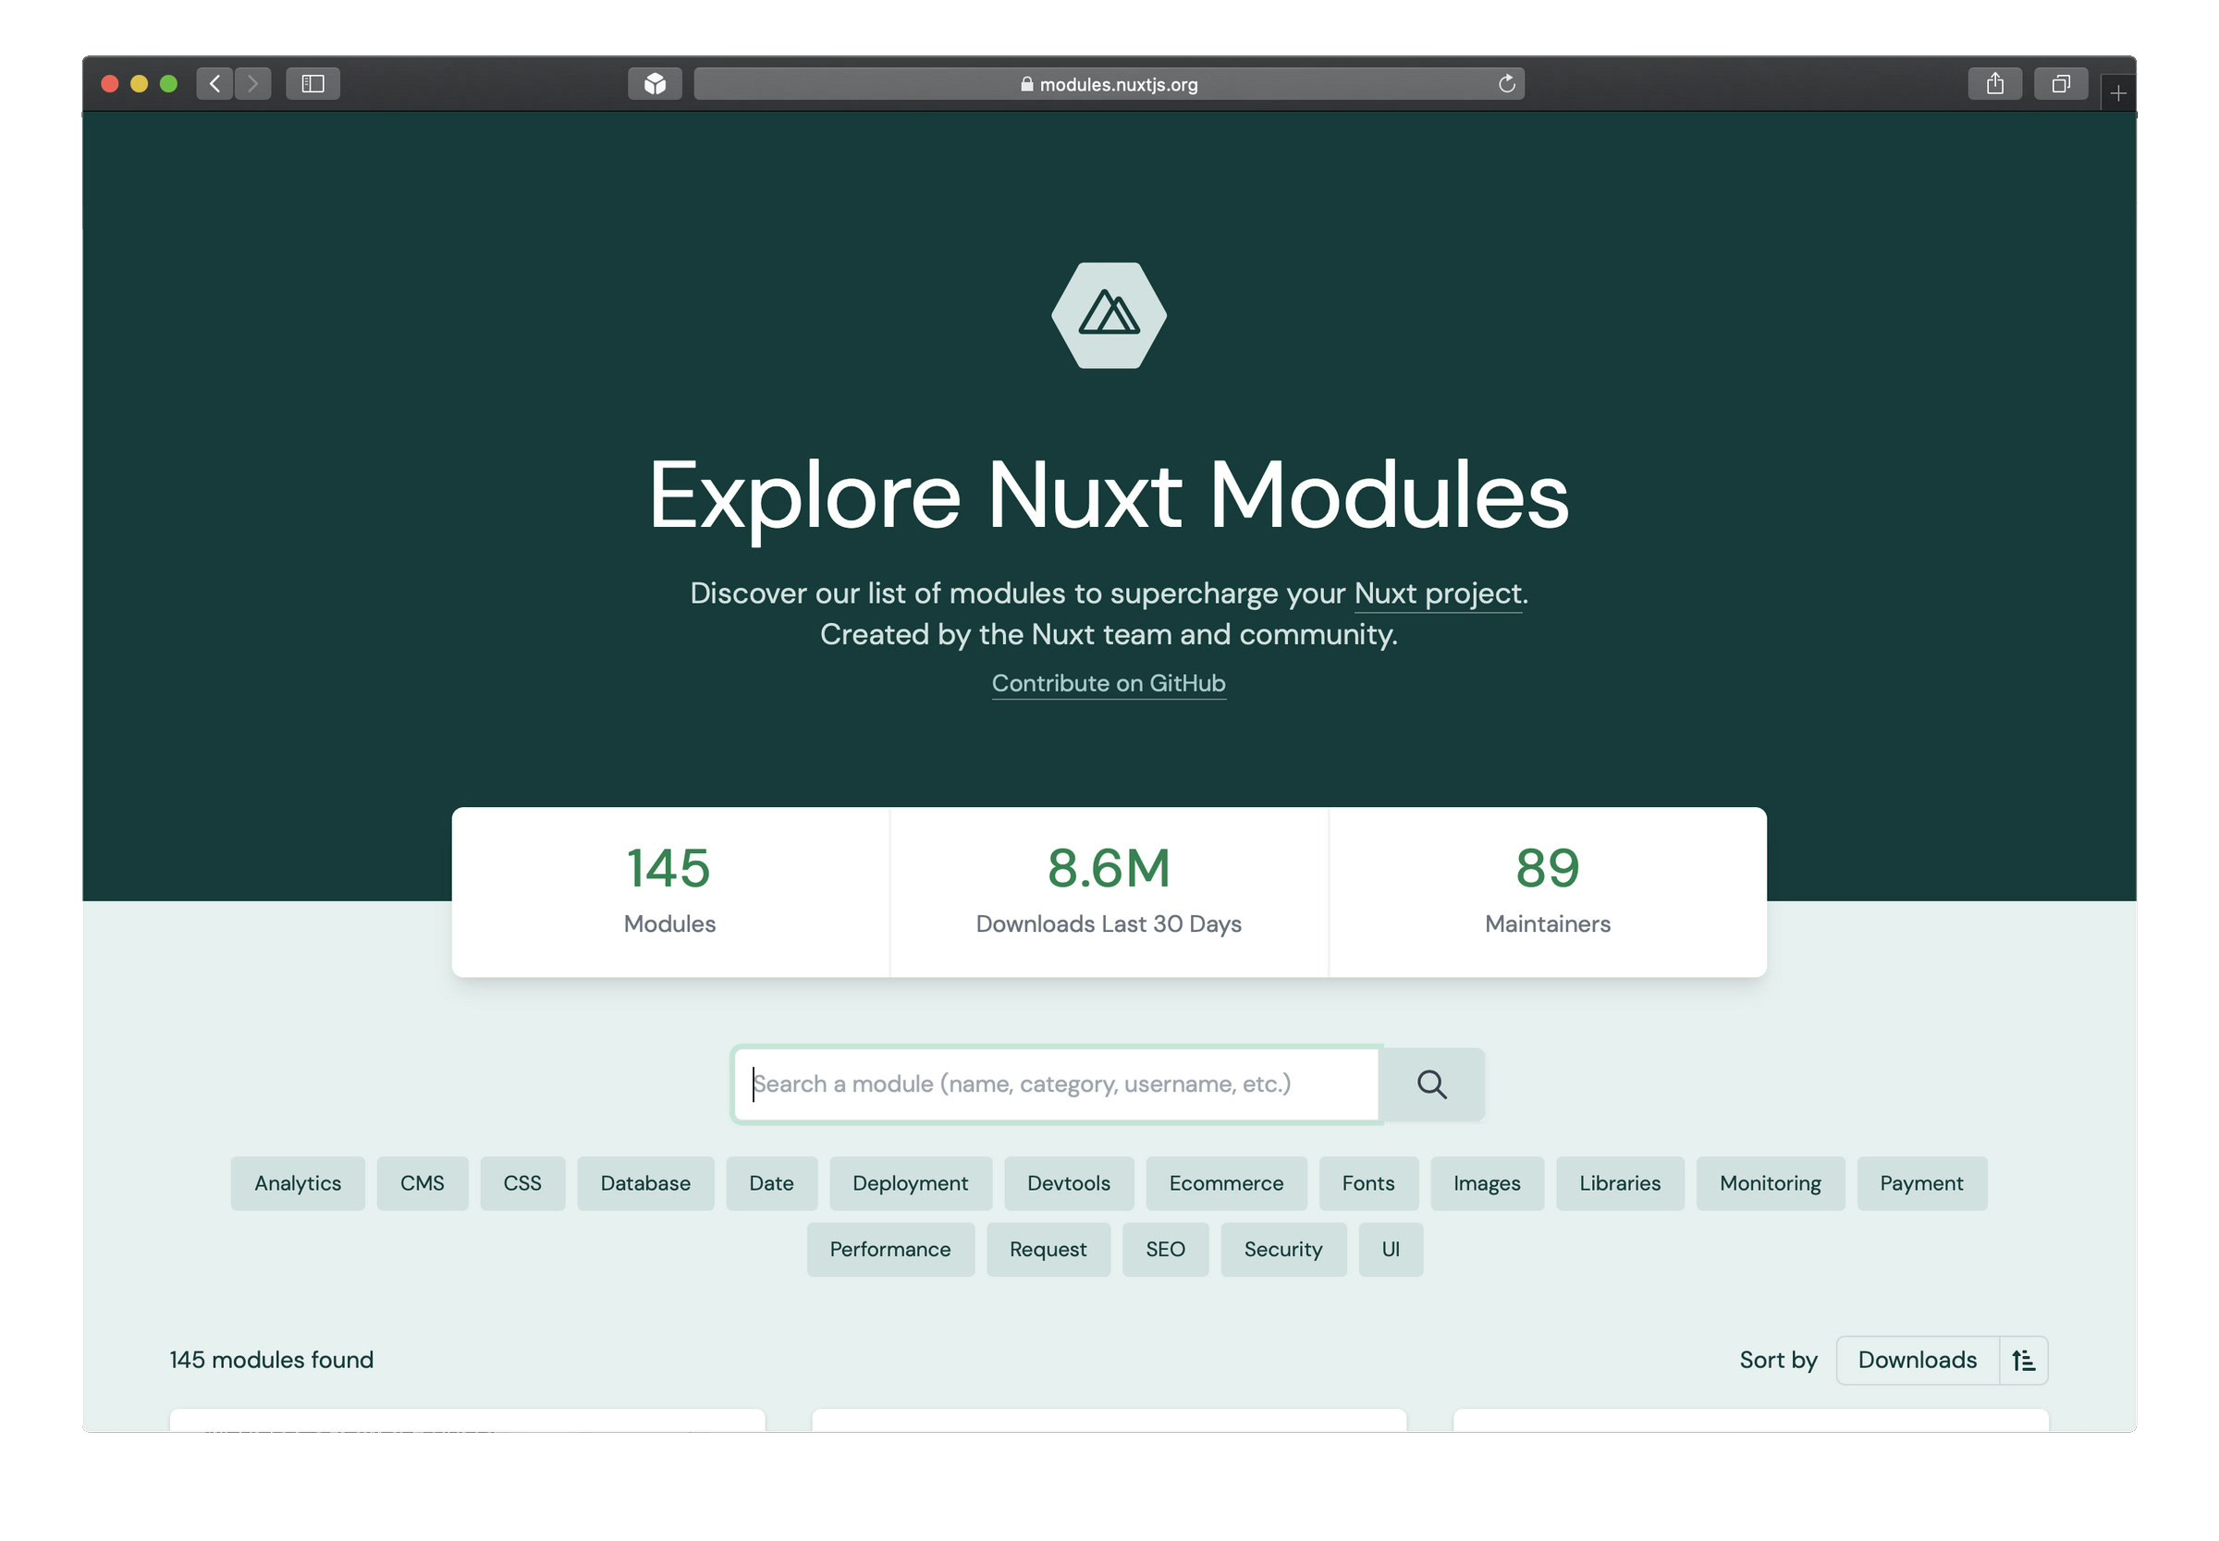Image resolution: width=2219 pixels, height=1541 pixels.
Task: Open a new tab with the plus button
Action: click(2116, 93)
